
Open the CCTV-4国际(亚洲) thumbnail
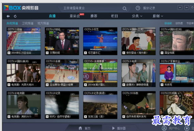tap(138, 41)
